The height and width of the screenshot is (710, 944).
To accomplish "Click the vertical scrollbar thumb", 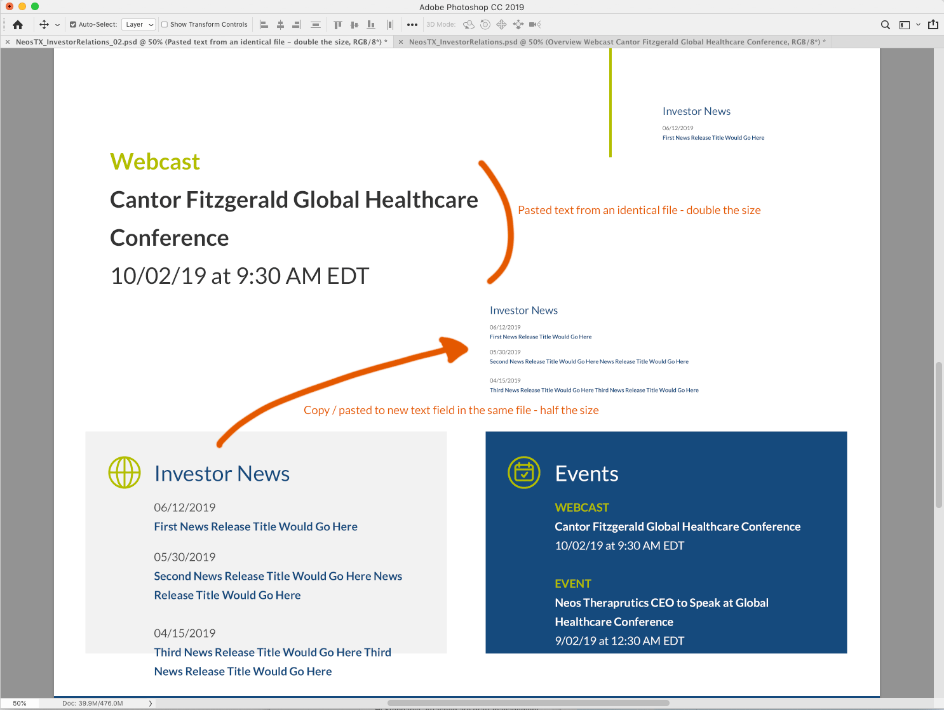I will tap(939, 435).
